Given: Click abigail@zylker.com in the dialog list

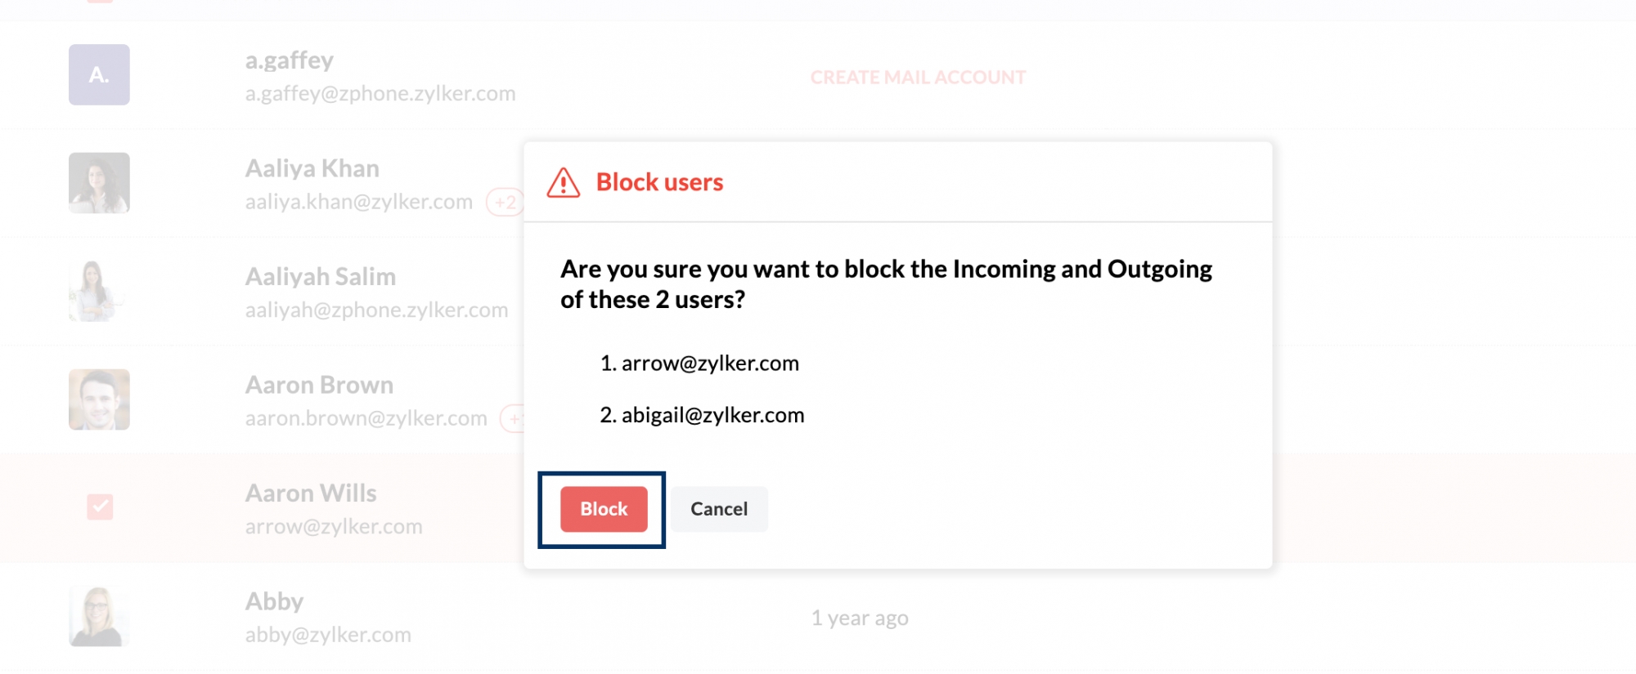Looking at the screenshot, I should click(x=712, y=415).
